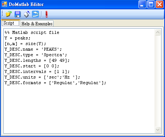This screenshot has height=137, width=165.
Task: Click the scroll down arrow in the editor
Action: click(158, 130)
